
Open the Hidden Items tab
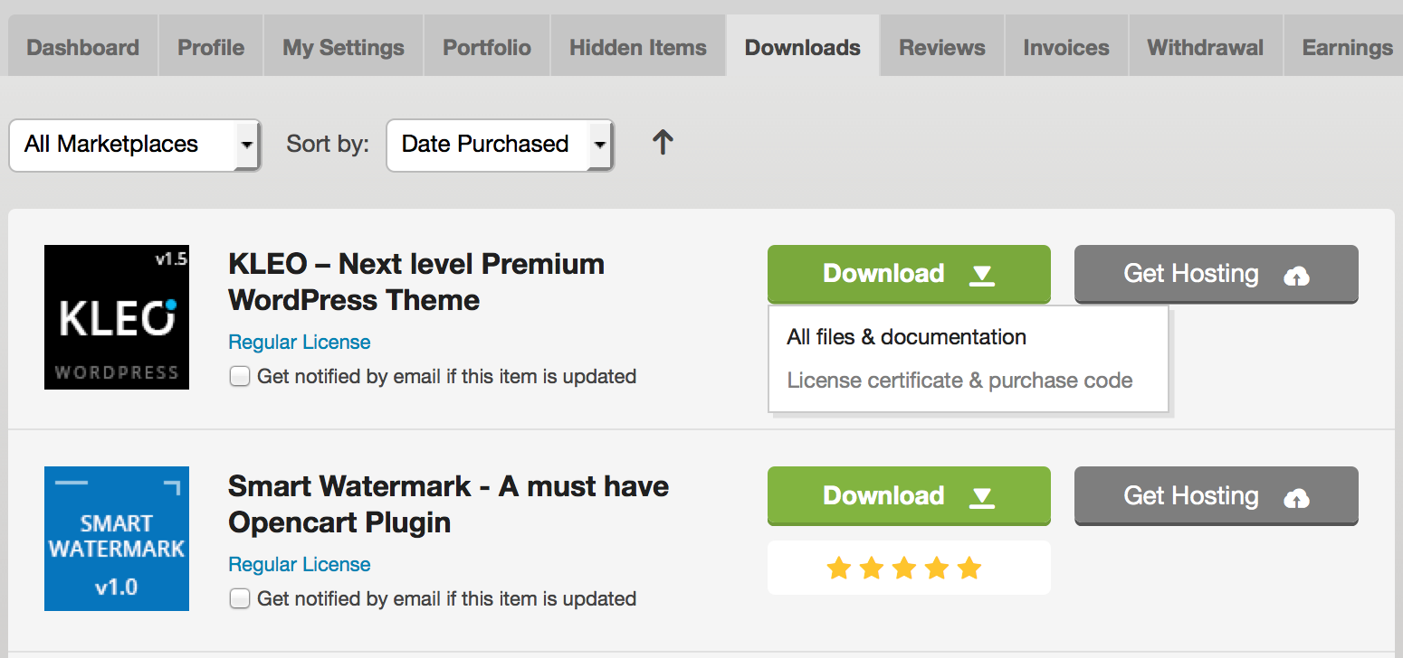click(x=638, y=47)
